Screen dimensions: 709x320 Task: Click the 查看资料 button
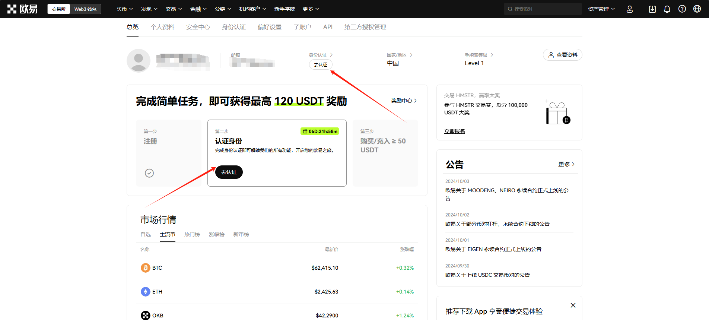coord(562,55)
